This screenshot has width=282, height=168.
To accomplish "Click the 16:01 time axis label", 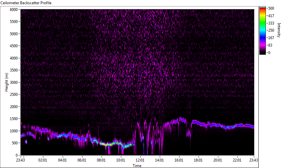I will point(179,160).
